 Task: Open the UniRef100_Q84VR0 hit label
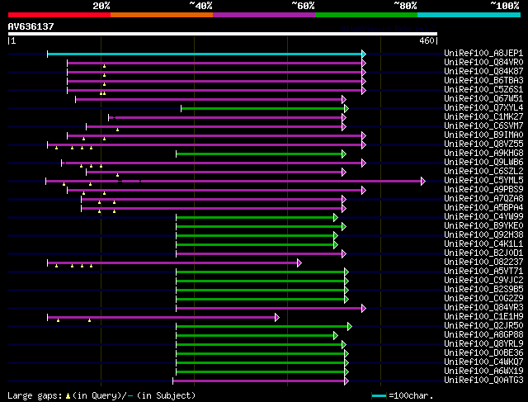(483, 63)
